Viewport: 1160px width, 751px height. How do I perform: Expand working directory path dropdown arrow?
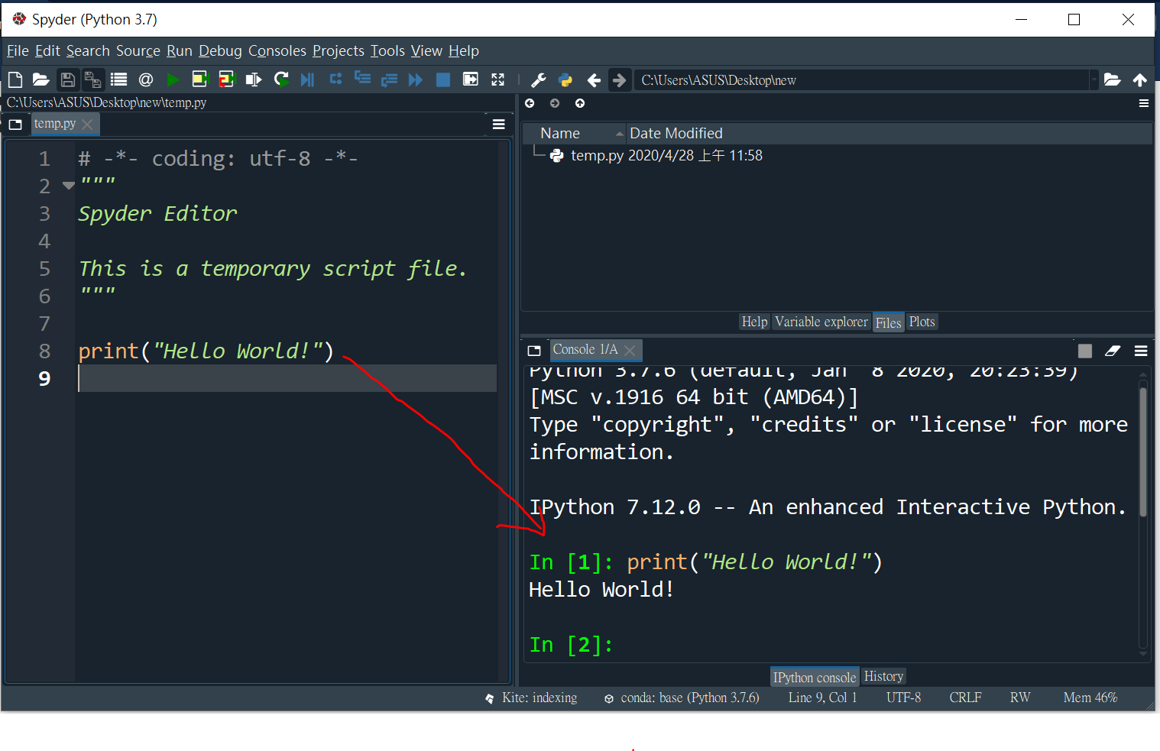1094,80
